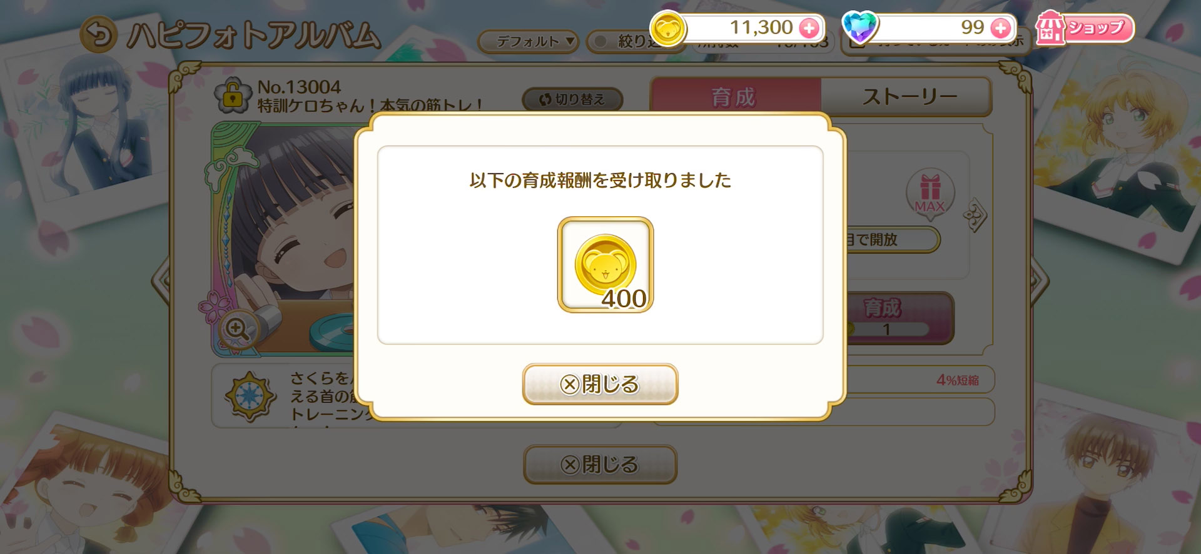The image size is (1201, 554).
Task: Switch to the ストーリー tab
Action: click(x=908, y=97)
